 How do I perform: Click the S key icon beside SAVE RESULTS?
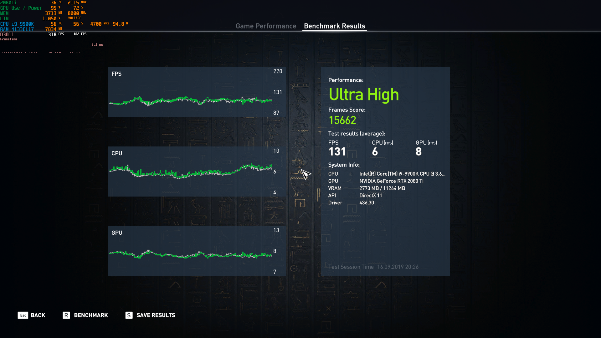[x=129, y=315]
